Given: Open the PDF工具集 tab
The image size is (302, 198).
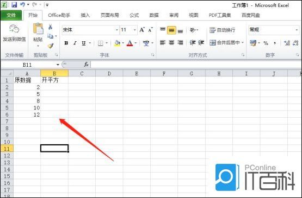Looking at the screenshot, I should [220, 15].
